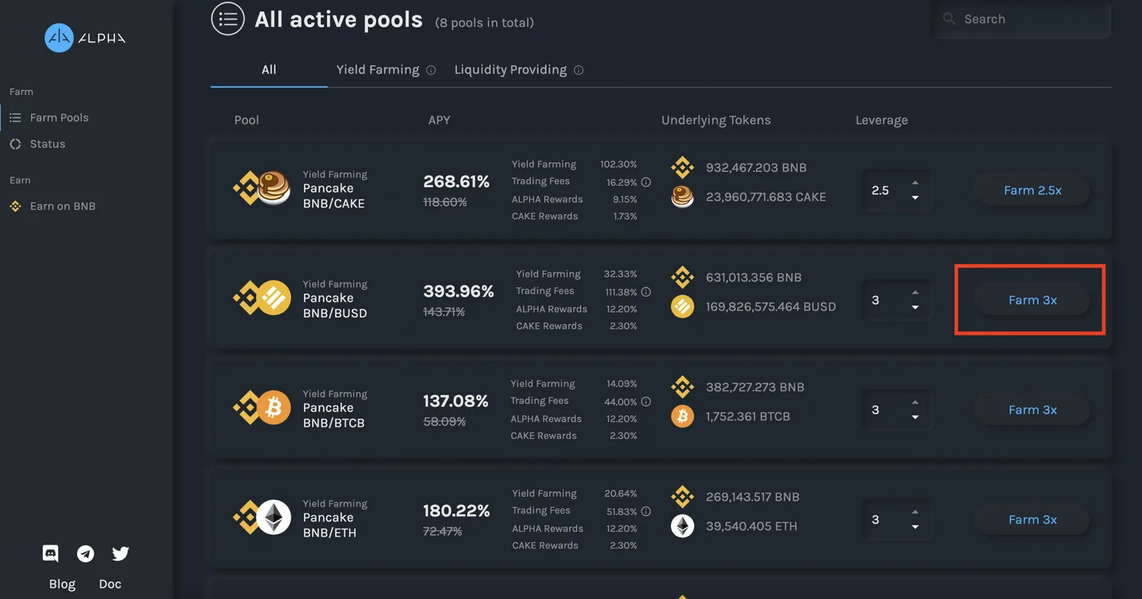Click the BNB token icon beside 932,467.203 BNB
The width and height of the screenshot is (1142, 599).
pyautogui.click(x=682, y=167)
